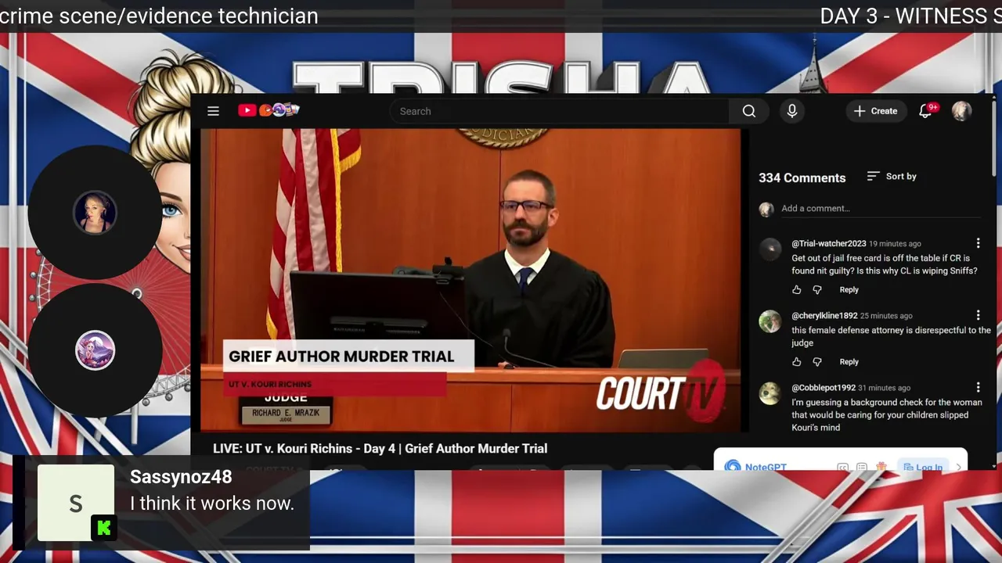Click the 19 minutes ago timestamp
Viewport: 1002px width, 563px height.
tap(895, 243)
